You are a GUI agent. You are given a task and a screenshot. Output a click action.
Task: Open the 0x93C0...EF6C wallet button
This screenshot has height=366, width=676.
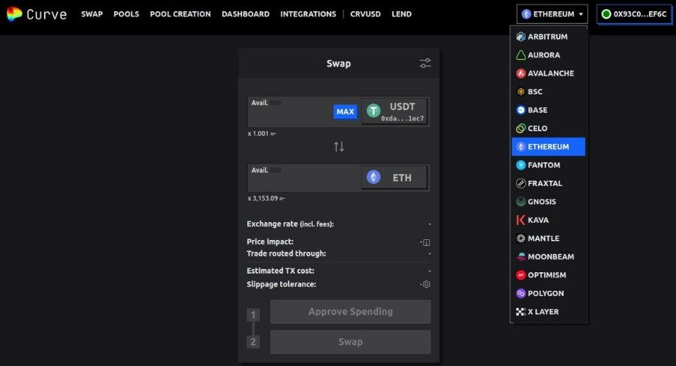[x=634, y=14]
